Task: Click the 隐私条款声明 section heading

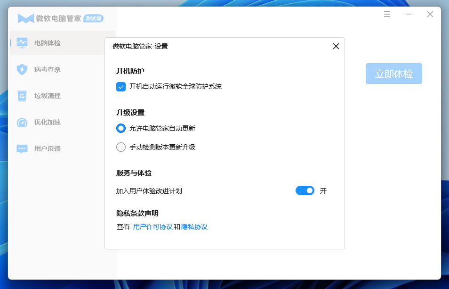Action: coord(137,213)
